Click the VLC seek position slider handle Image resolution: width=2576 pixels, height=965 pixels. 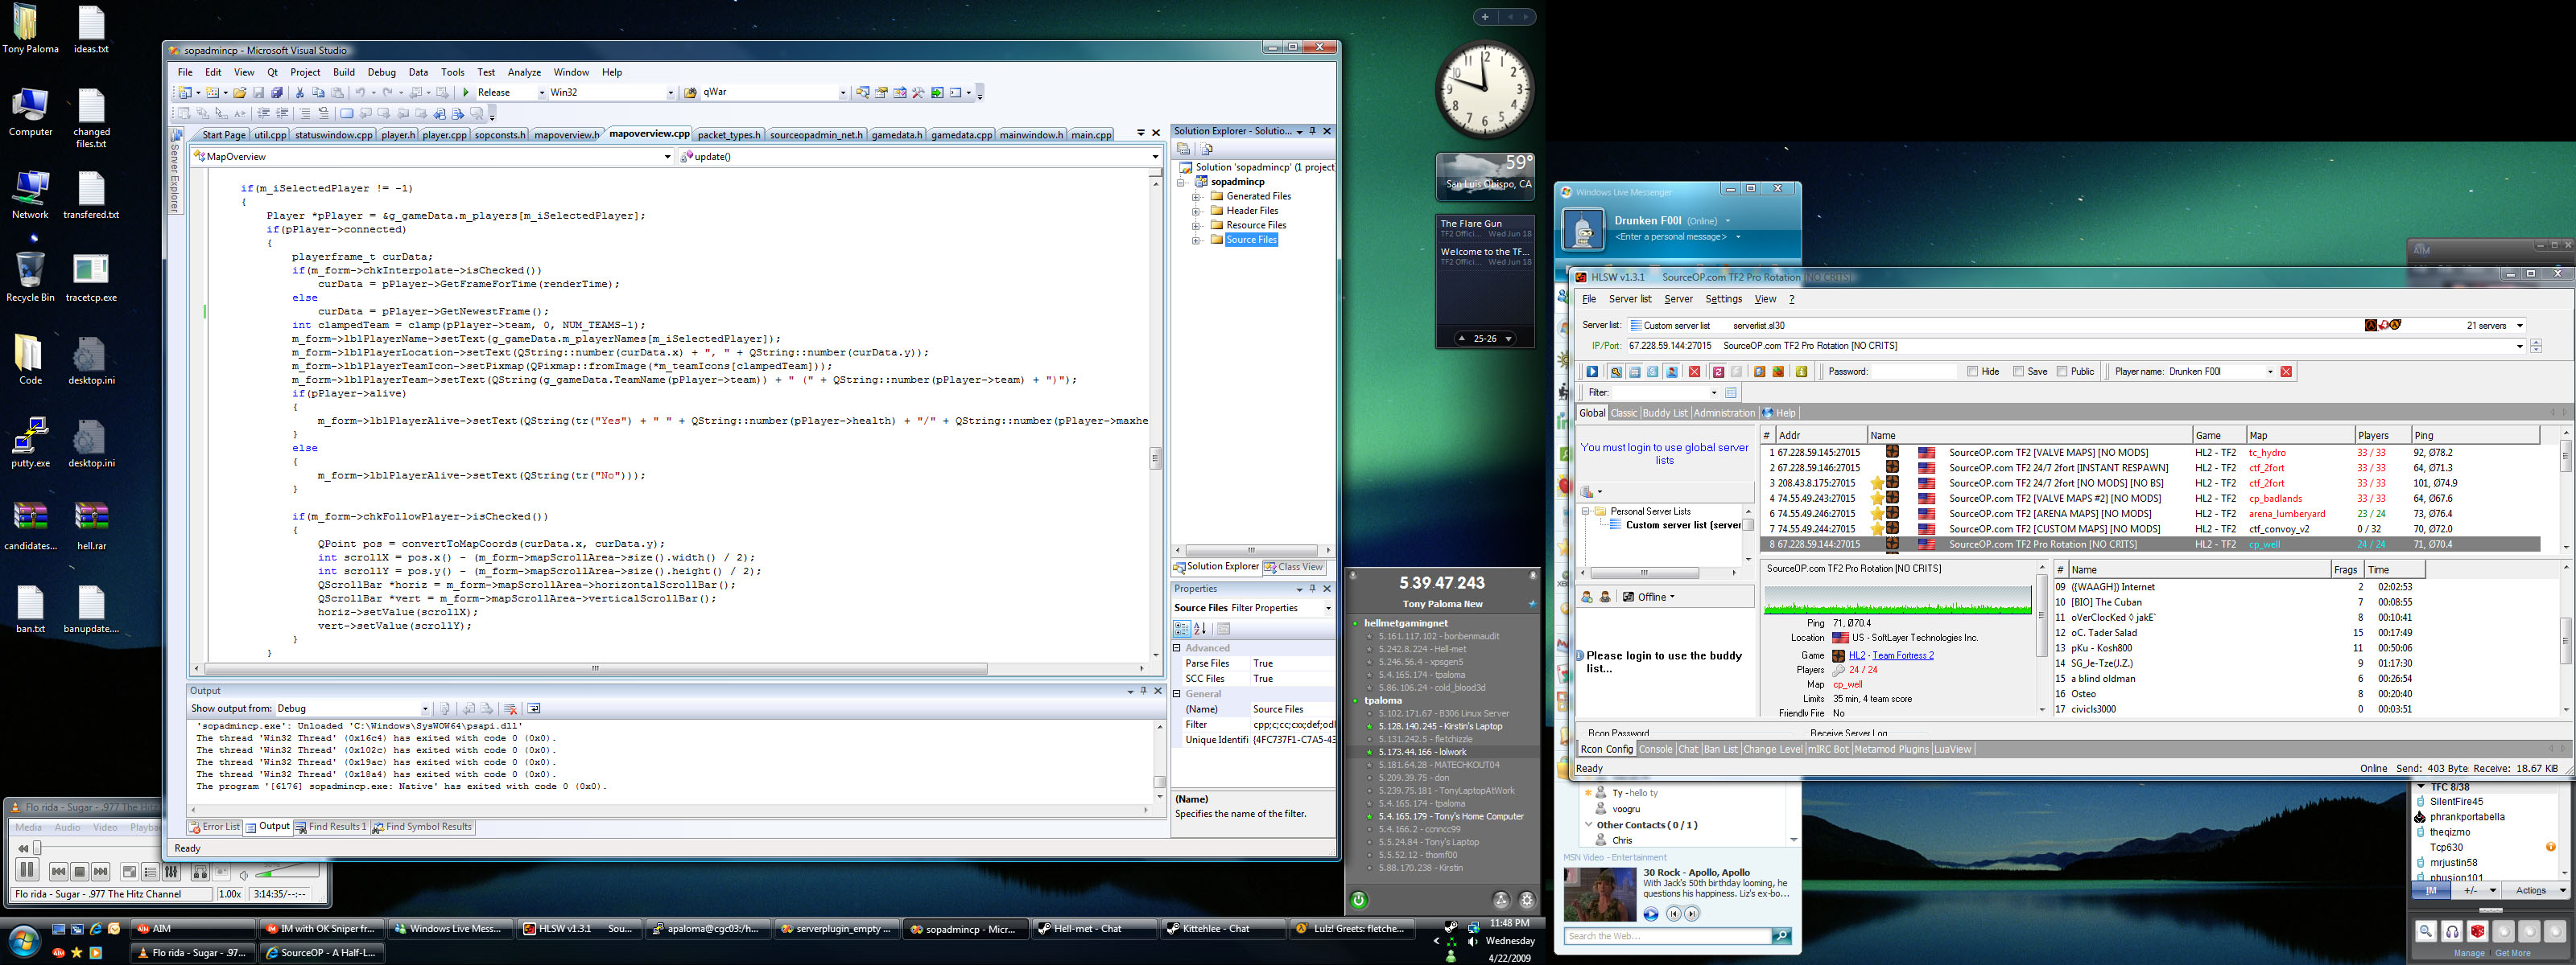point(37,848)
